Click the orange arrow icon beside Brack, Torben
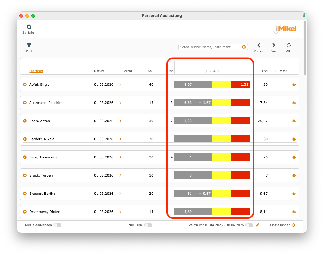The height and width of the screenshot is (255, 324). pos(25,175)
